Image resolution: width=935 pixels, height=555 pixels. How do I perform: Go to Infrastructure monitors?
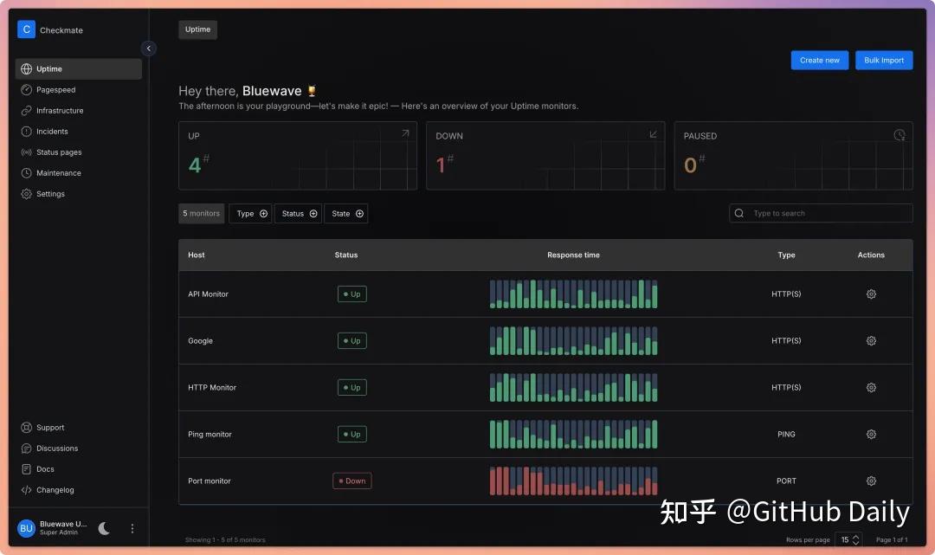point(60,111)
